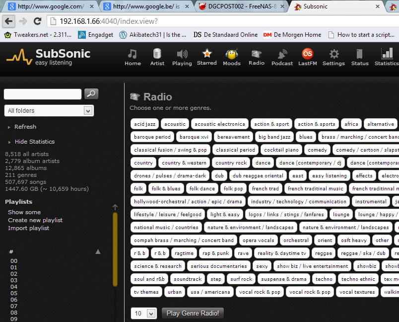Screen dimensions: 399x322
Task: Collapse the Hide Statistics expander
Action: pos(34,142)
